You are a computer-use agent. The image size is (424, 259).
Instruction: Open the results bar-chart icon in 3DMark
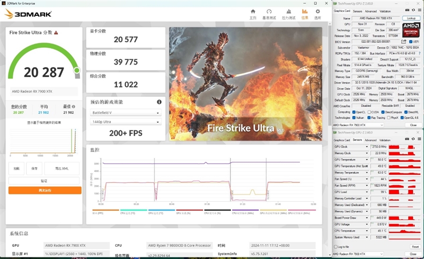pyautogui.click(x=305, y=12)
